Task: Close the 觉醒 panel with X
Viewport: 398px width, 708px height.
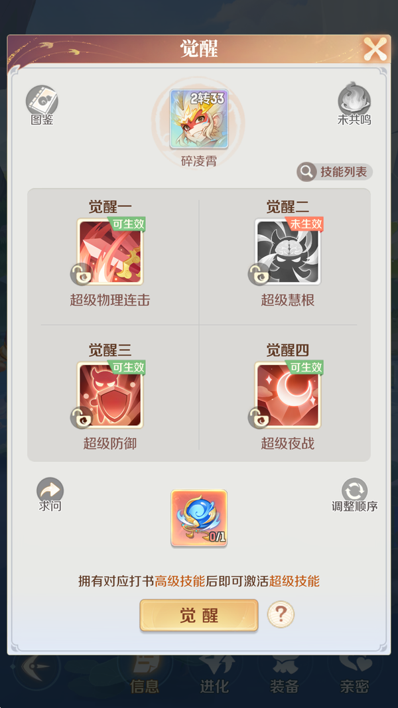Action: tap(375, 49)
